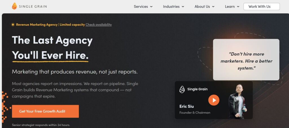Click "Senior strategist responds within 24 hours" text
The height and width of the screenshot is (128, 289).
point(41,125)
